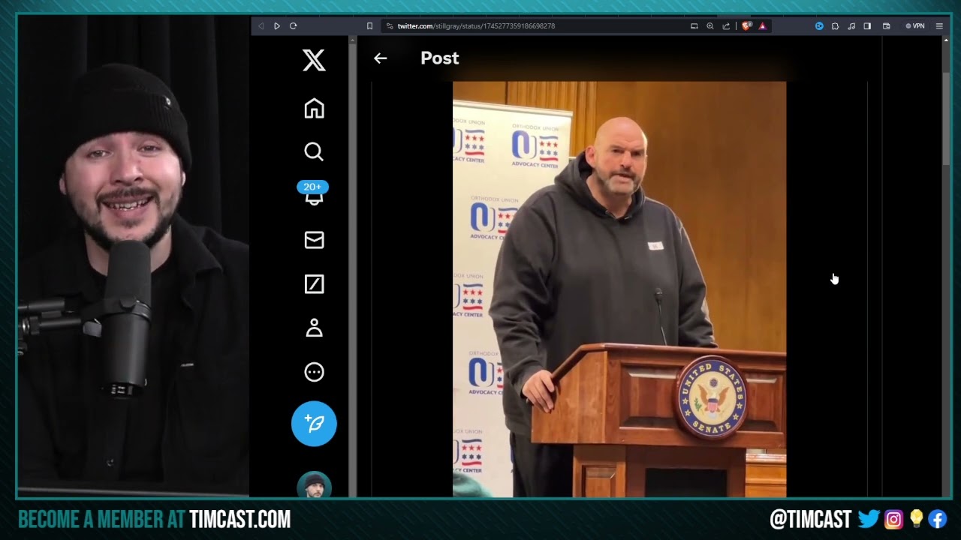Screen dimensions: 961x540
Task: Open the Brave wallet icon
Action: (887, 25)
